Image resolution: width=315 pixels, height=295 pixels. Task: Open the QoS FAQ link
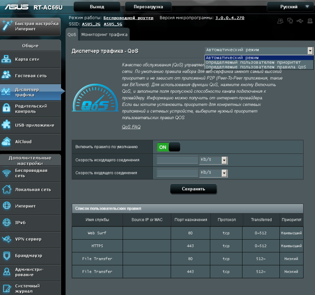pos(131,127)
